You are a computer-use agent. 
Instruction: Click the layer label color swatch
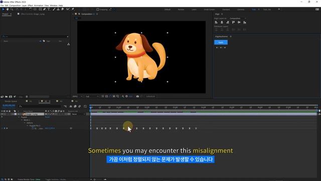[x=16, y=114]
